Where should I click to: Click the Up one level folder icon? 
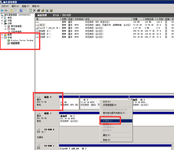pyautogui.click(x=11, y=10)
